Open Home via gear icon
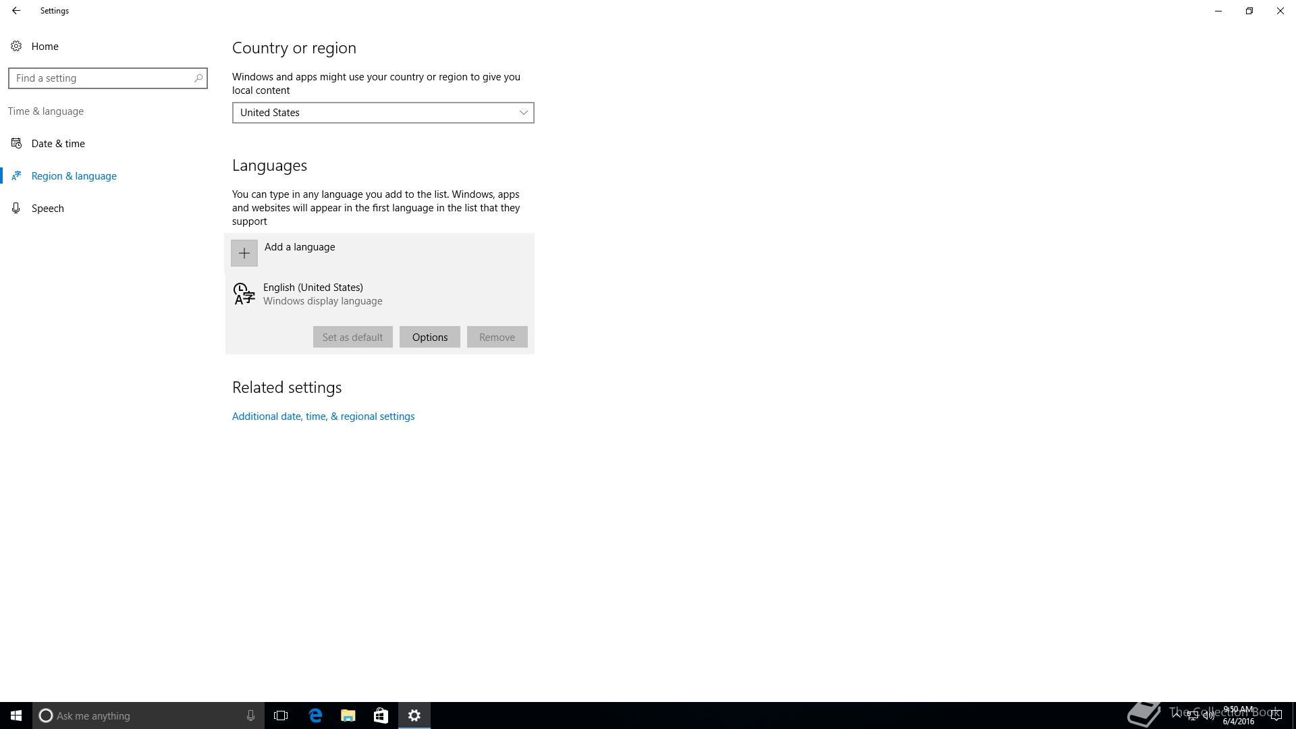This screenshot has width=1296, height=729. (x=16, y=46)
